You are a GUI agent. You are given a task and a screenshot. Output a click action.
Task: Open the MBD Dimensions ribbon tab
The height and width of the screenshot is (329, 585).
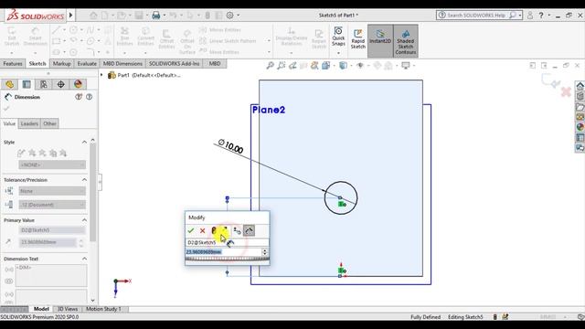[122, 64]
